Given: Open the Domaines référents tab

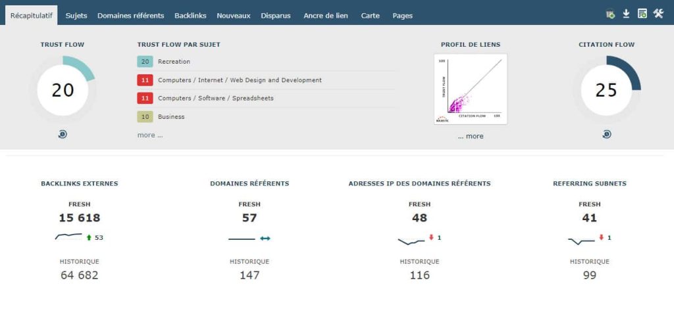Looking at the screenshot, I should [x=131, y=16].
